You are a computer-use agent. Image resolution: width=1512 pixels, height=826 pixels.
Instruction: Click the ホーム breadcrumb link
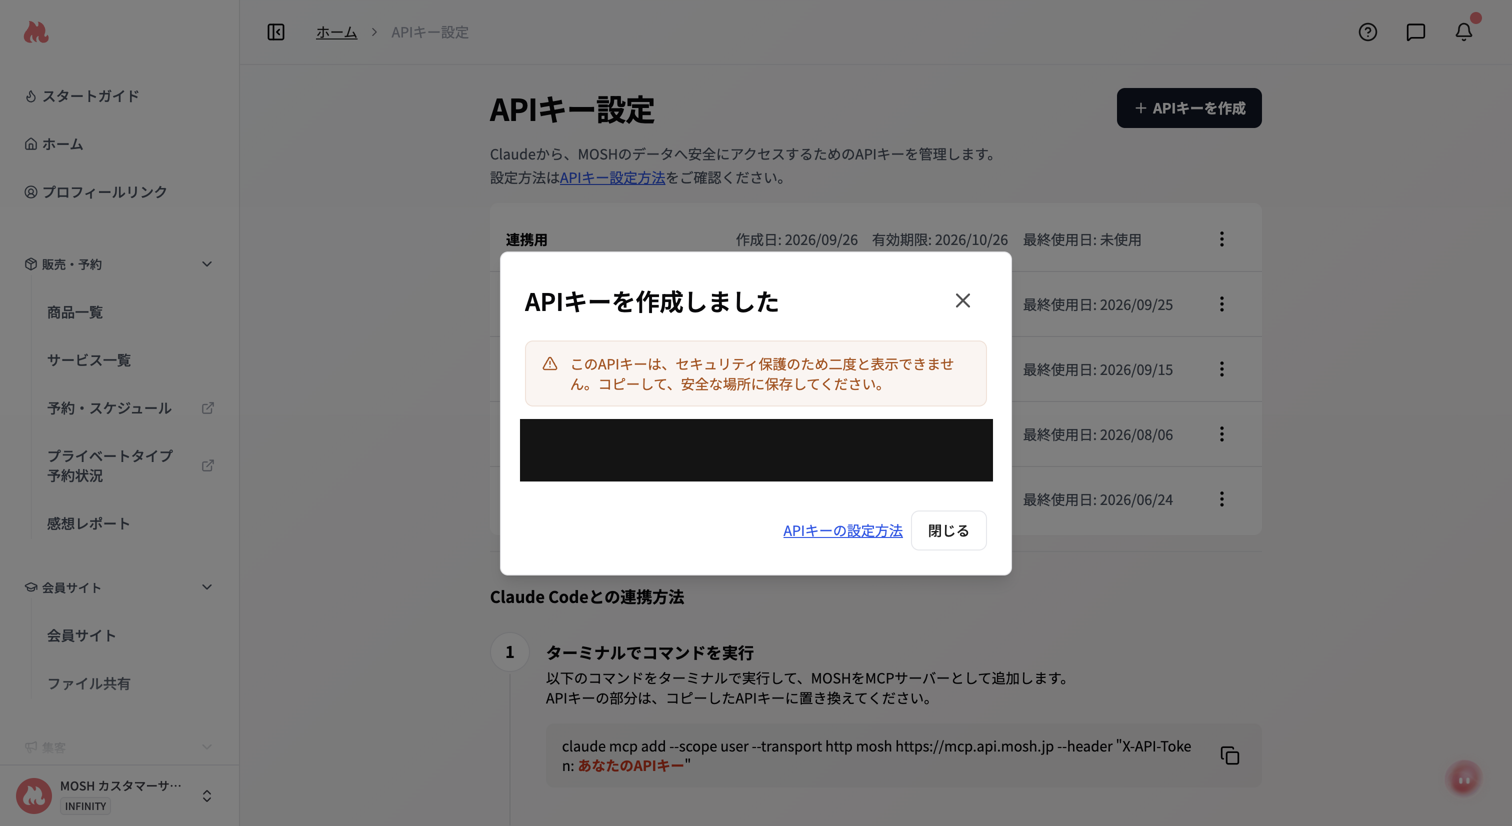(336, 32)
